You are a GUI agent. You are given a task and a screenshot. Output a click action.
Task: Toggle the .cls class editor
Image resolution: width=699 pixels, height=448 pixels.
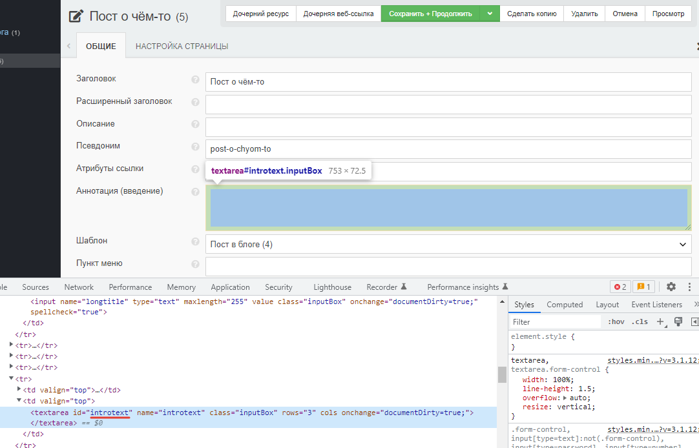tap(640, 321)
